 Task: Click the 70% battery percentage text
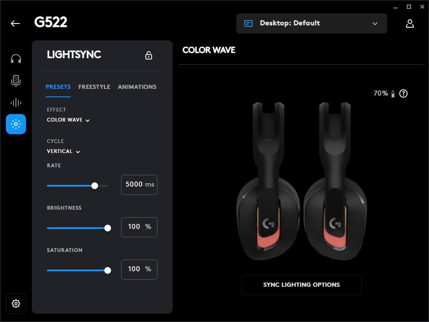[x=380, y=93]
